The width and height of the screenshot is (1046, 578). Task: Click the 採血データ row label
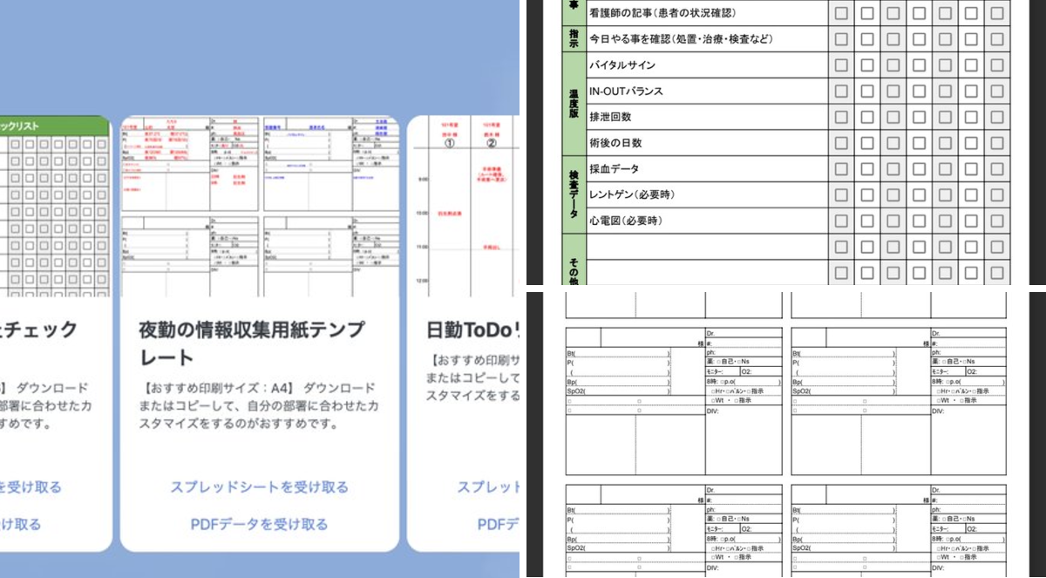coord(615,169)
